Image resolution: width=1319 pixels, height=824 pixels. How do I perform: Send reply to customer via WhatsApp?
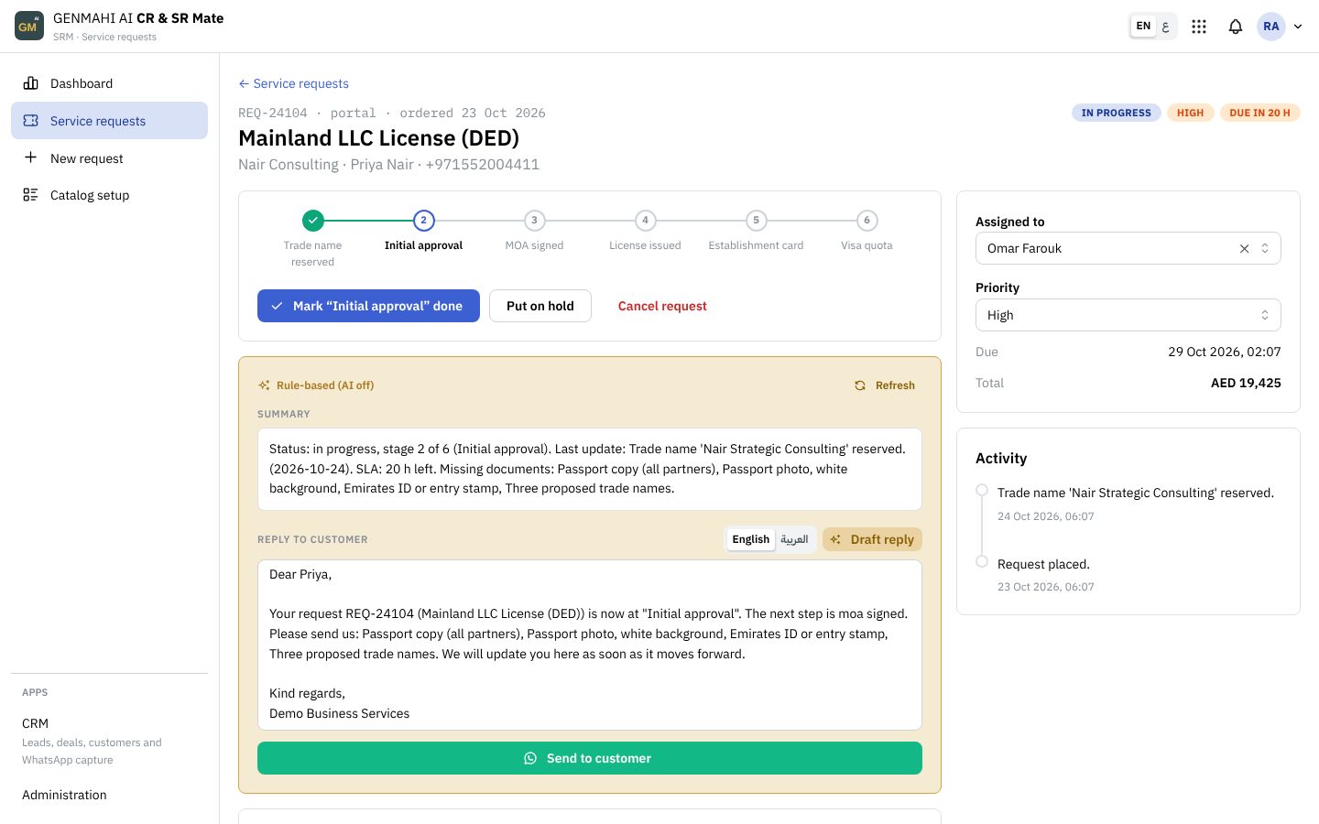click(590, 758)
